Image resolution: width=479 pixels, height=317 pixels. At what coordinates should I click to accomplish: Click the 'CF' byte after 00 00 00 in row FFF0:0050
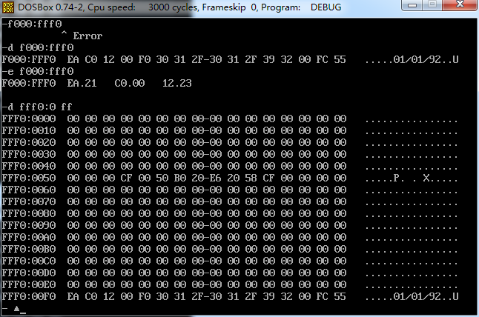coord(127,178)
